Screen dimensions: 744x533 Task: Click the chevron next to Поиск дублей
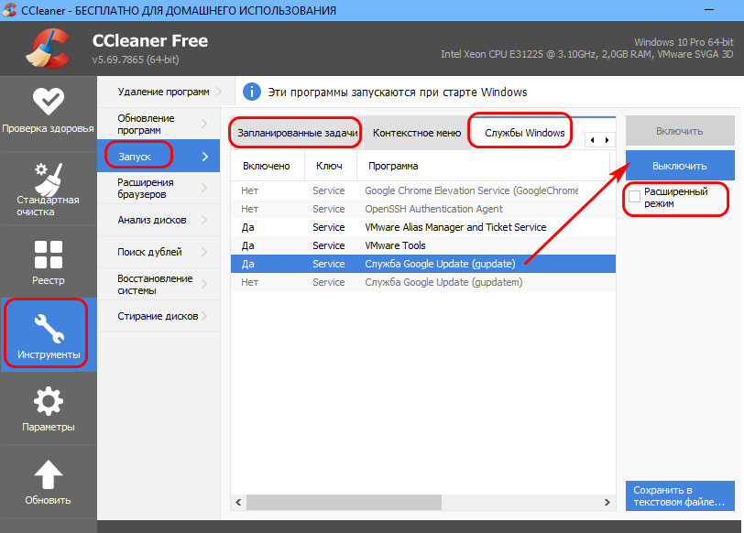[x=204, y=252]
